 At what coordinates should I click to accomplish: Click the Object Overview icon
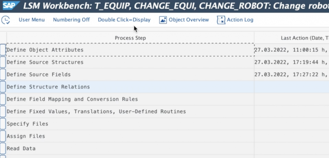[163, 20]
